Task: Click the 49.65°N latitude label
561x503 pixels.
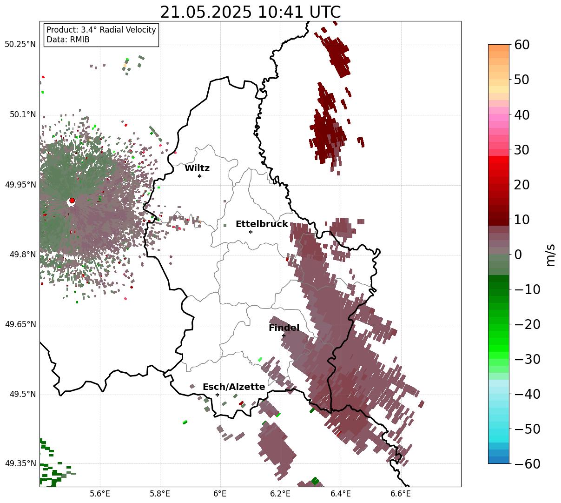Action: point(20,324)
